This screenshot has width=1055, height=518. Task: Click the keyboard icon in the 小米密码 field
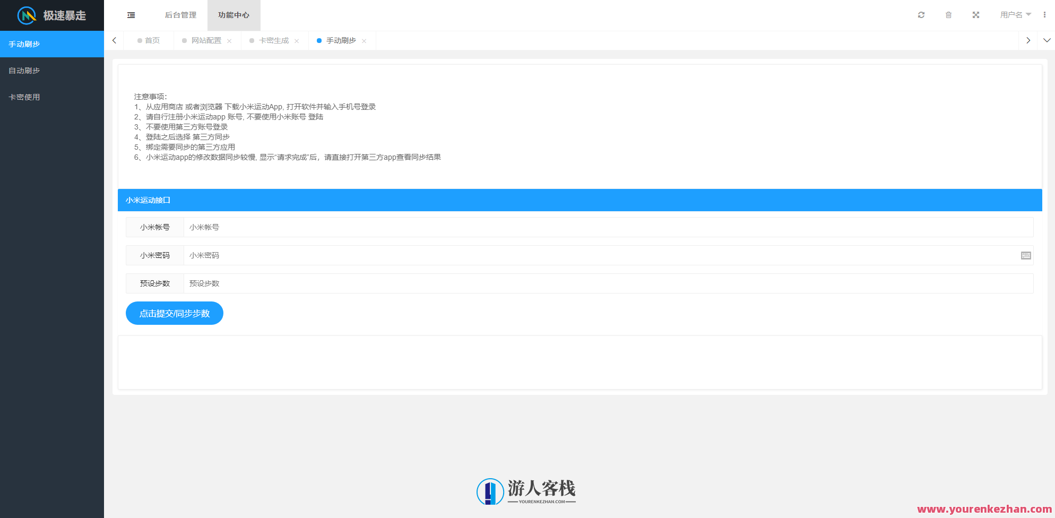pos(1026,255)
